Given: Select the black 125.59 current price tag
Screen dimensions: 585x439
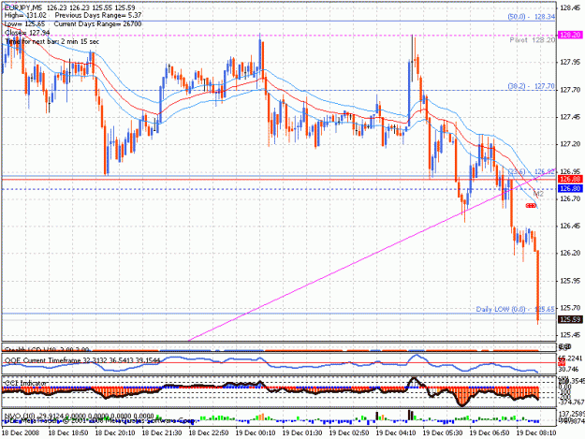Looking at the screenshot, I should [570, 319].
